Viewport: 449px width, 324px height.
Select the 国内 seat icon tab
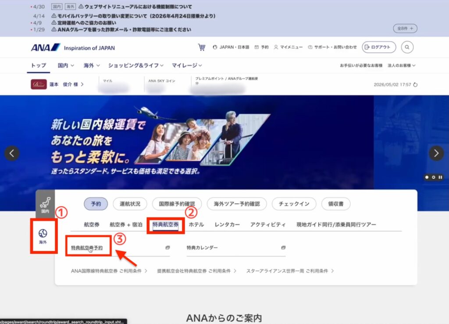point(45,205)
